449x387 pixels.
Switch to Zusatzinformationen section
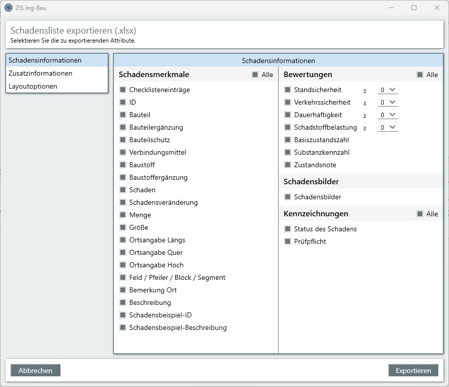(41, 74)
